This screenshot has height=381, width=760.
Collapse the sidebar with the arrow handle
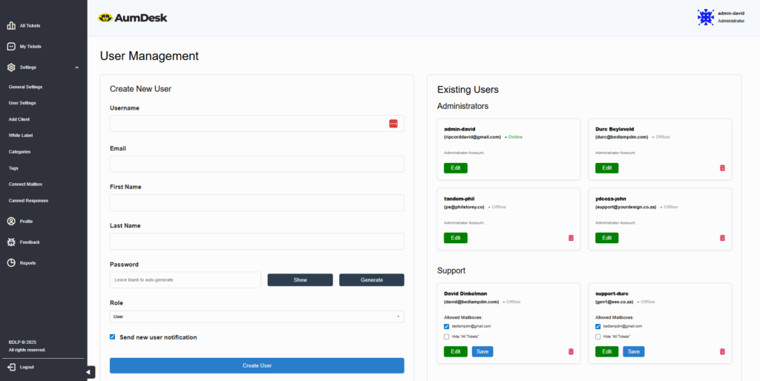88,372
